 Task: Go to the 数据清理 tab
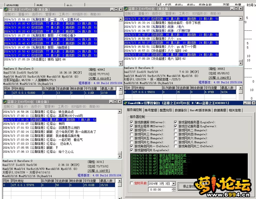point(220,110)
